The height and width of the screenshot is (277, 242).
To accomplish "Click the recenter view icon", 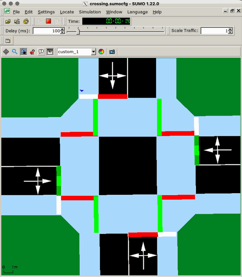I will [6, 52].
